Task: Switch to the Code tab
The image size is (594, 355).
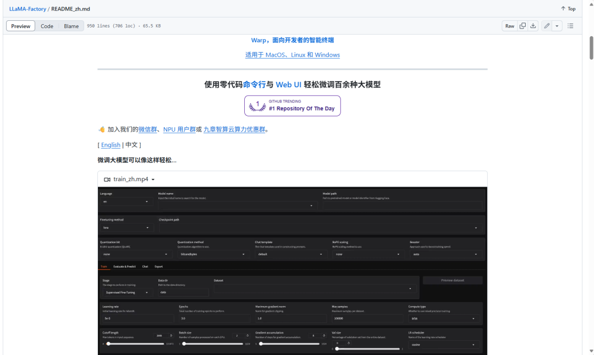Action: (x=47, y=26)
